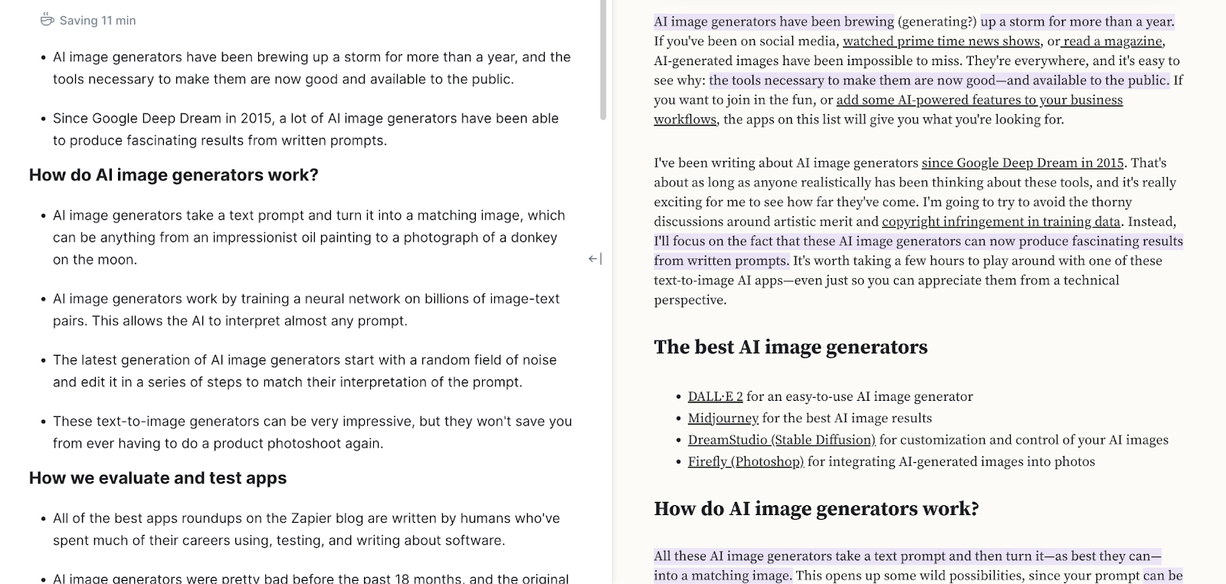Image resolution: width=1226 pixels, height=584 pixels.
Task: Click summary bullet about donkey on the moon
Action: click(309, 237)
